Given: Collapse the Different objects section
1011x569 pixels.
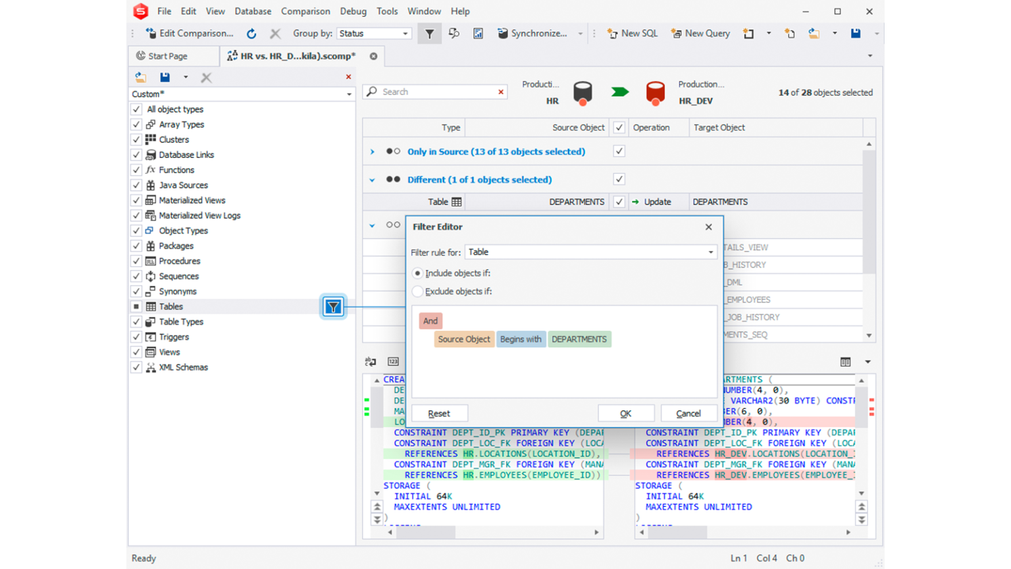Looking at the screenshot, I should coord(372,179).
